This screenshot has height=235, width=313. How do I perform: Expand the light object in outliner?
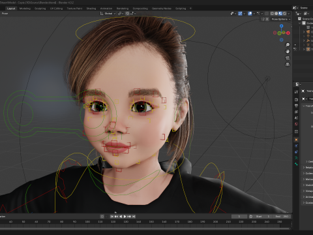[x=304, y=36]
